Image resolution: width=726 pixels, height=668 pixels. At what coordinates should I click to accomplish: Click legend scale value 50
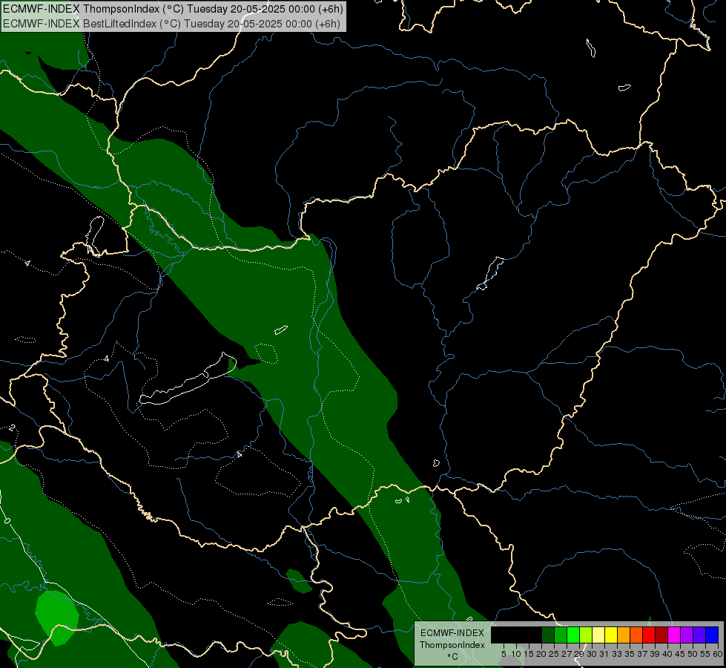pyautogui.click(x=693, y=654)
